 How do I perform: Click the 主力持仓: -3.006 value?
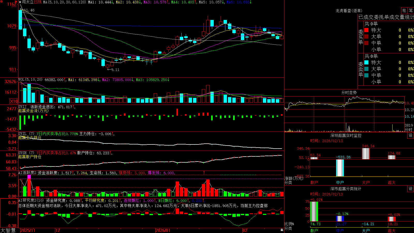[x=95, y=134]
